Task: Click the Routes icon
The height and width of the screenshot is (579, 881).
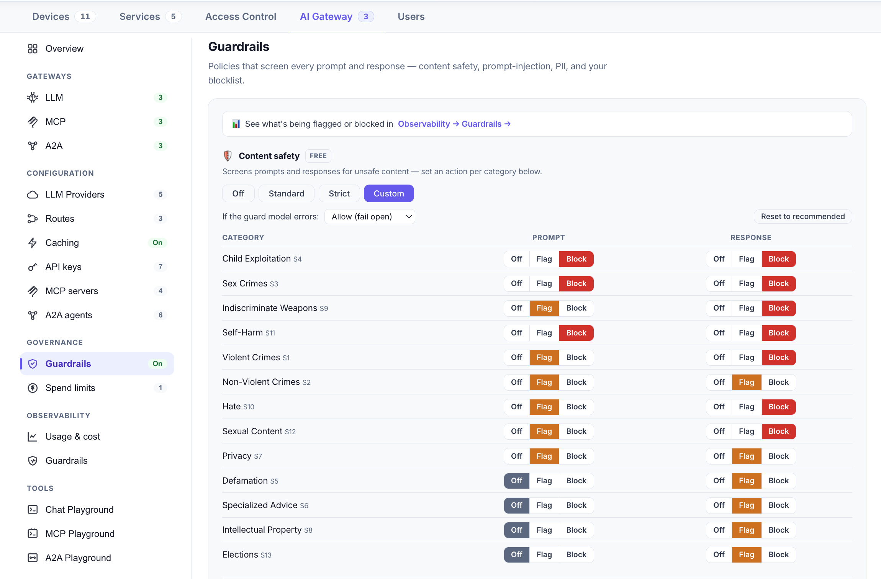Action: coord(33,219)
